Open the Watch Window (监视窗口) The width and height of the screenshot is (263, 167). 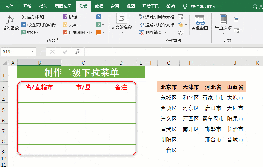tap(199, 23)
